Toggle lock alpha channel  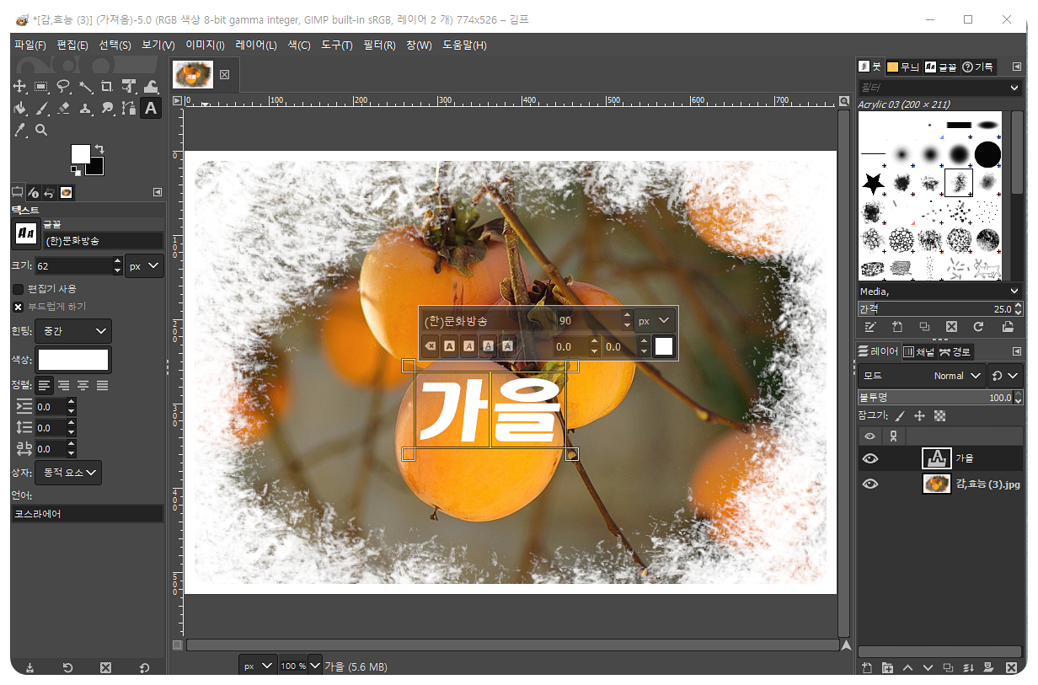pyautogui.click(x=940, y=416)
